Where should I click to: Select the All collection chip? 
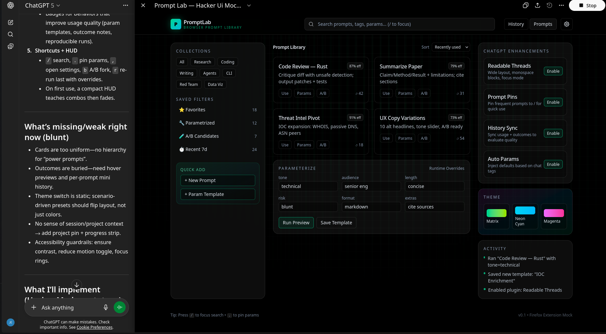click(x=182, y=62)
